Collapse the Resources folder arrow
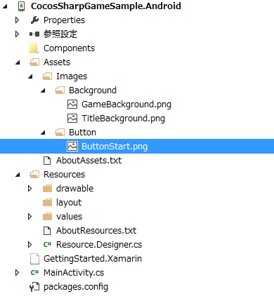The image size is (274, 296). click(x=18, y=175)
